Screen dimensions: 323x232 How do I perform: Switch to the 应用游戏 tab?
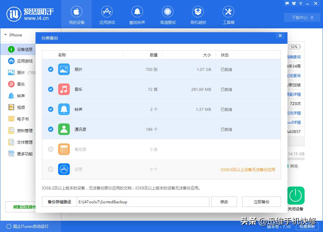[x=107, y=15]
